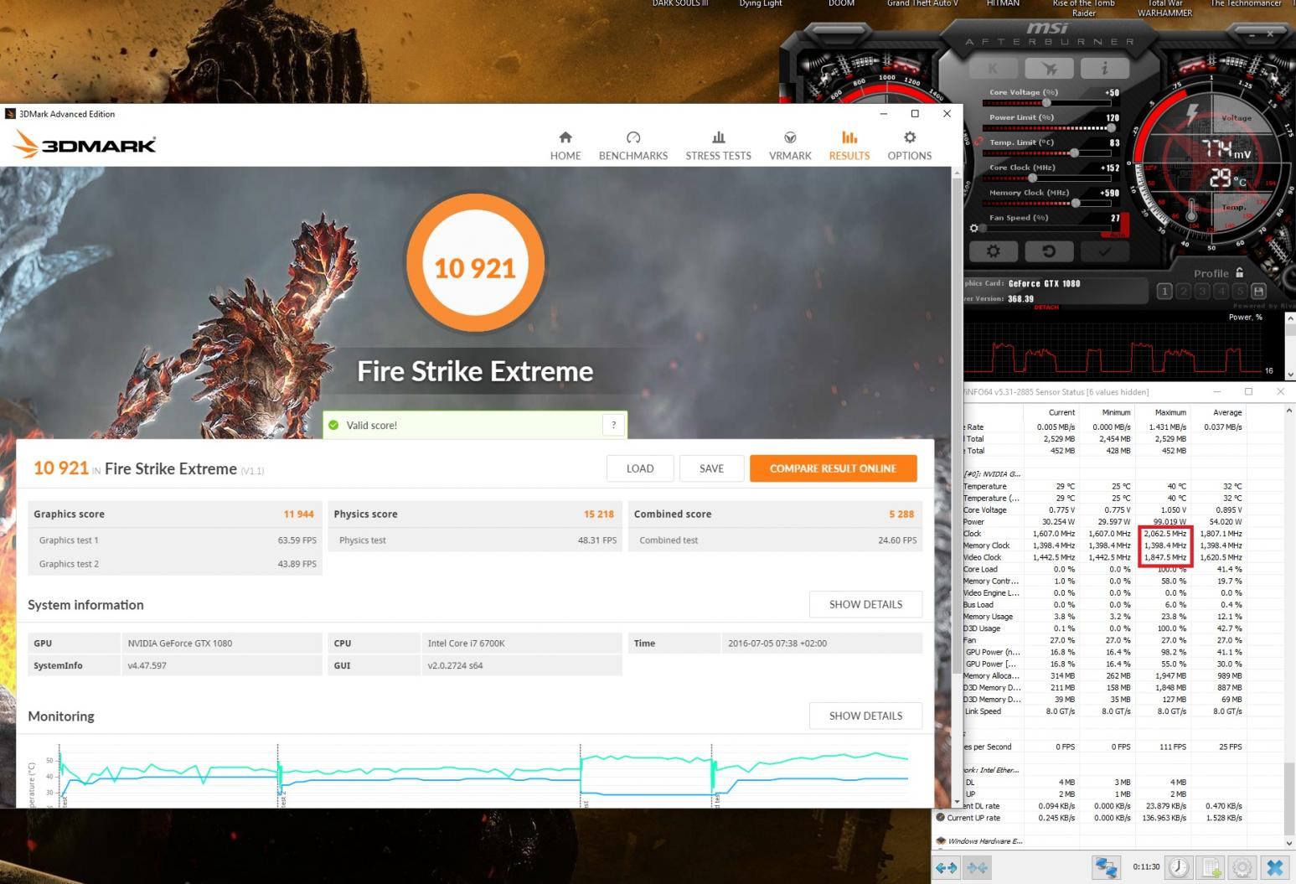This screenshot has width=1296, height=884.
Task: Open the Dying Light desktop shortcut
Action: [x=761, y=3]
